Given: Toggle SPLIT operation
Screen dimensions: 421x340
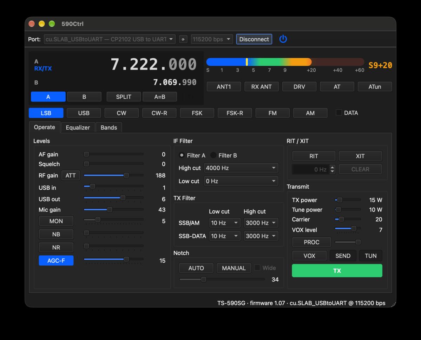Looking at the screenshot, I should click(124, 97).
